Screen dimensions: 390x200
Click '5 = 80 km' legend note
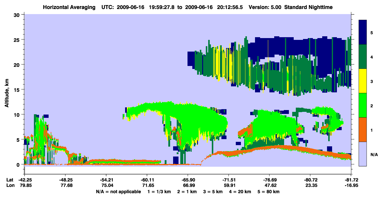click(x=269, y=192)
